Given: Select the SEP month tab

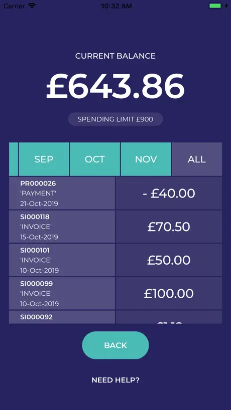Looking at the screenshot, I should click(x=44, y=159).
